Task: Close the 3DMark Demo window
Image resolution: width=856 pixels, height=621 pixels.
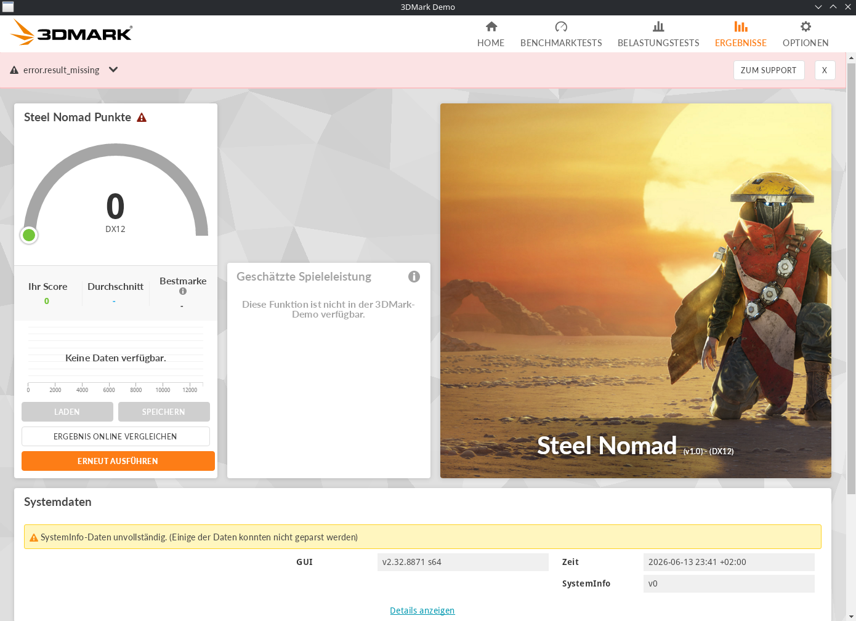Action: 848,7
